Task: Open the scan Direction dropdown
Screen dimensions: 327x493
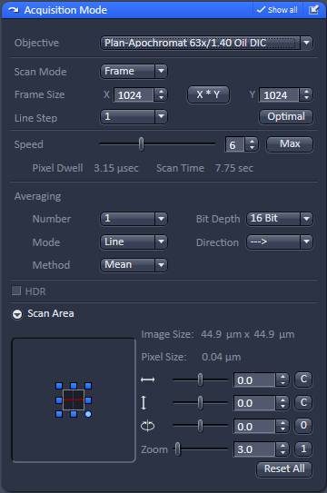Action: click(280, 242)
